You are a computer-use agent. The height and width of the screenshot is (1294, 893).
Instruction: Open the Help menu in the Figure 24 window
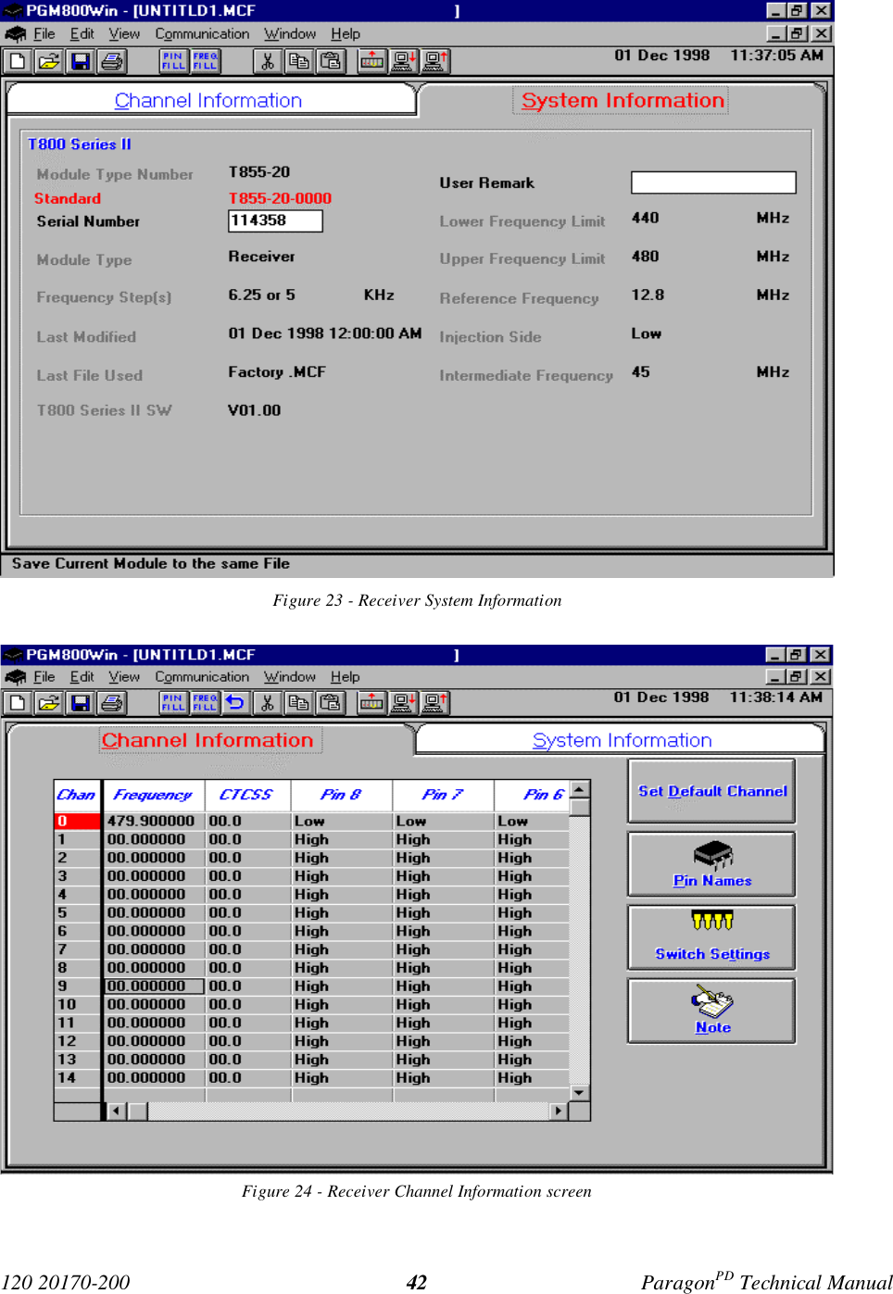click(x=346, y=677)
